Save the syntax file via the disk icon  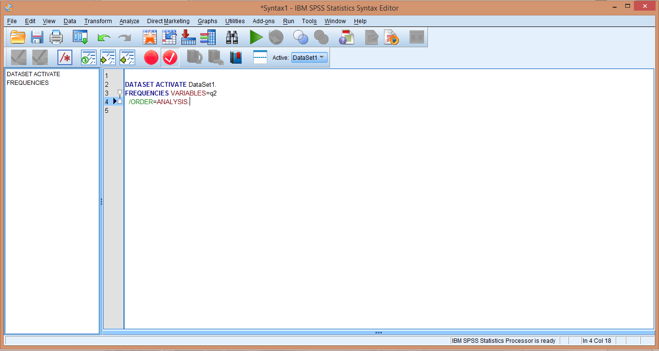point(37,37)
